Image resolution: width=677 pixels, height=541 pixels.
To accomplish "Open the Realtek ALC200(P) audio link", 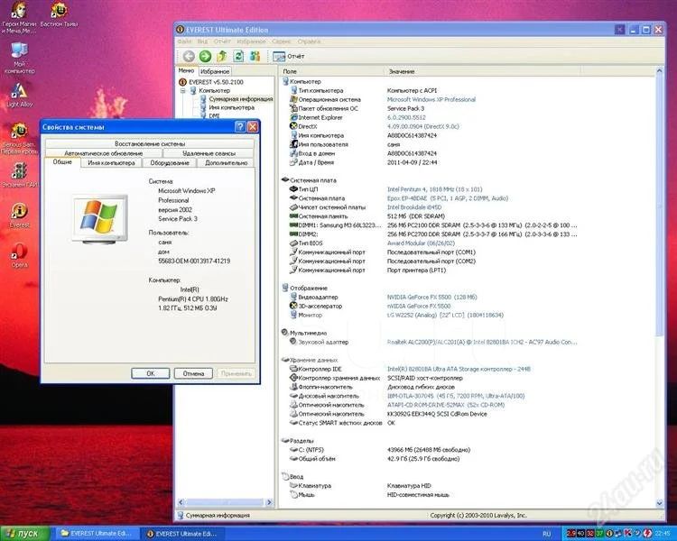I will click(482, 342).
